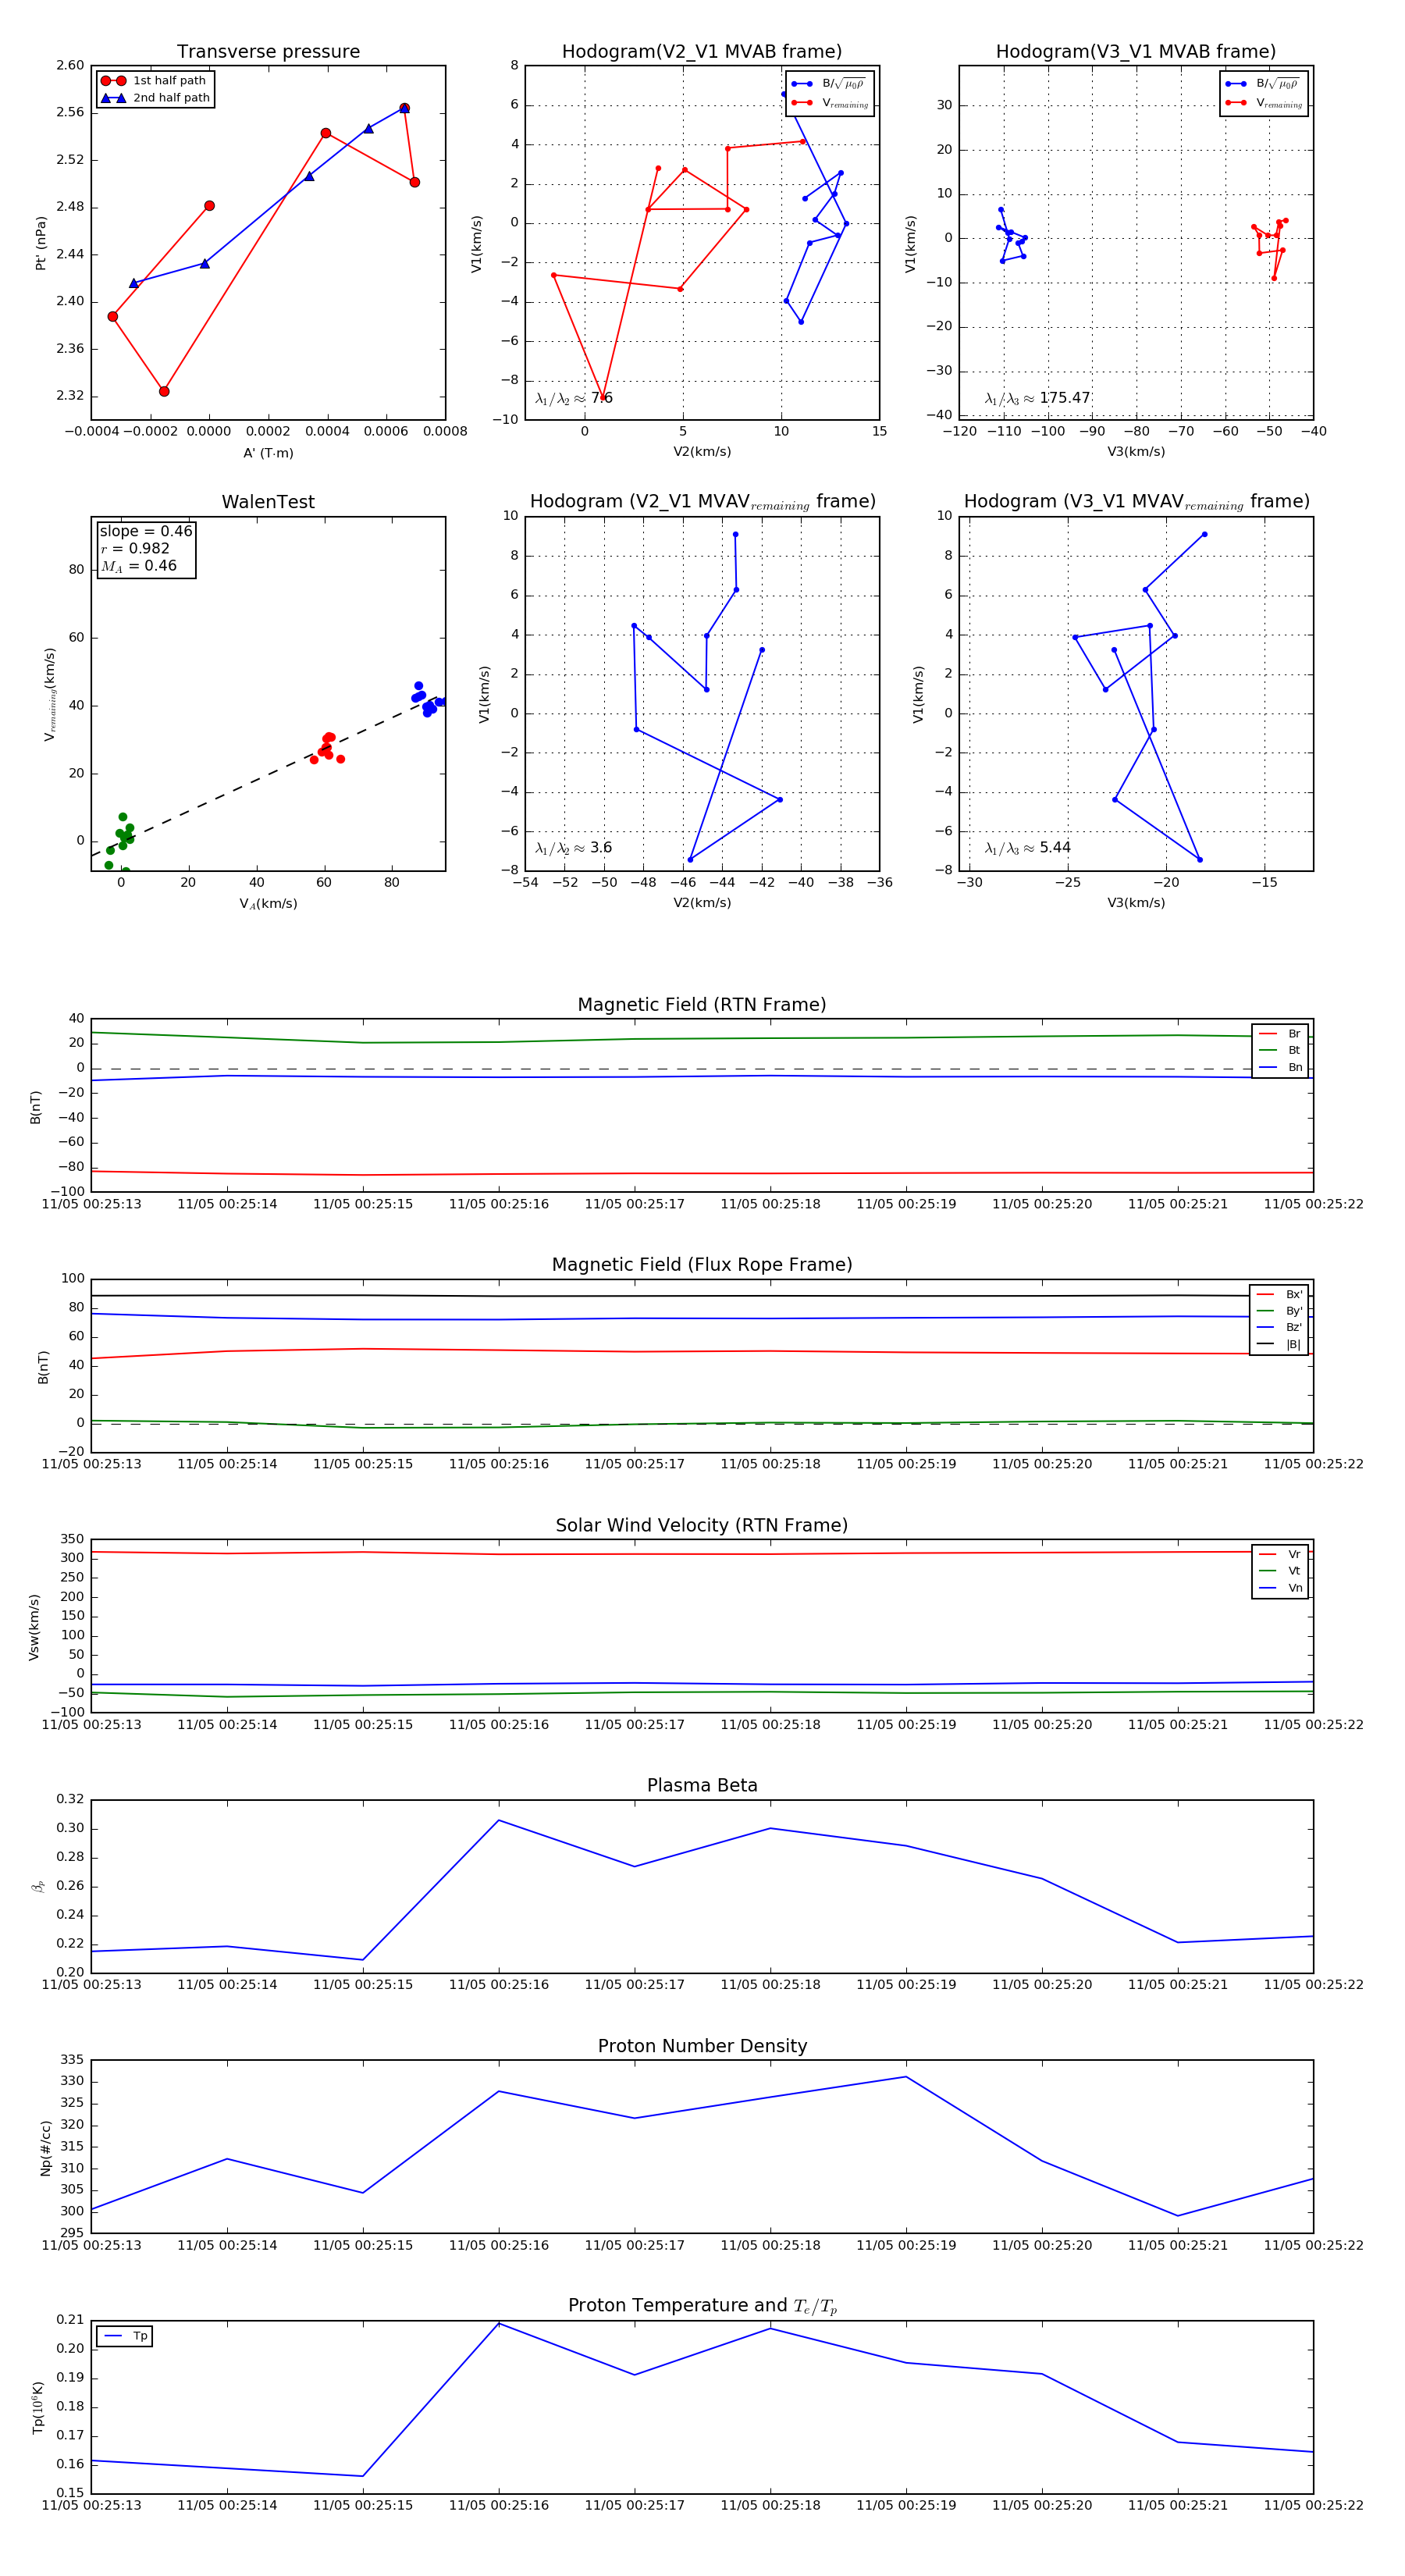Click the 'Proton Number Density' title
Image resolution: width=1405 pixels, height=2576 pixels.
point(702,2046)
